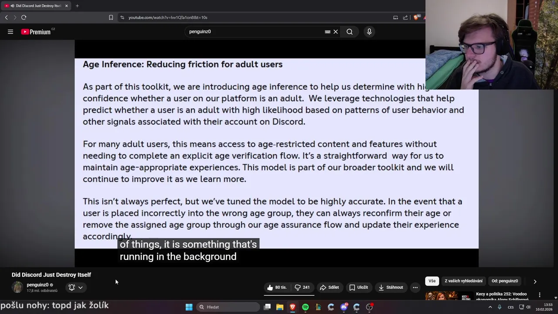Image resolution: width=558 pixels, height=314 pixels.
Task: Switch the CES keyboard language
Action: coord(510,307)
